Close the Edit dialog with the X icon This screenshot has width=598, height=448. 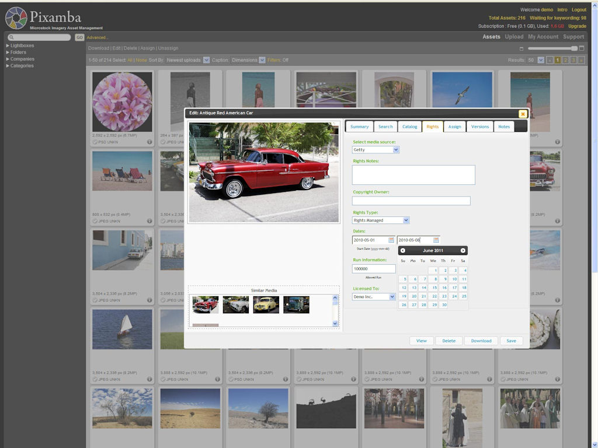click(x=523, y=114)
